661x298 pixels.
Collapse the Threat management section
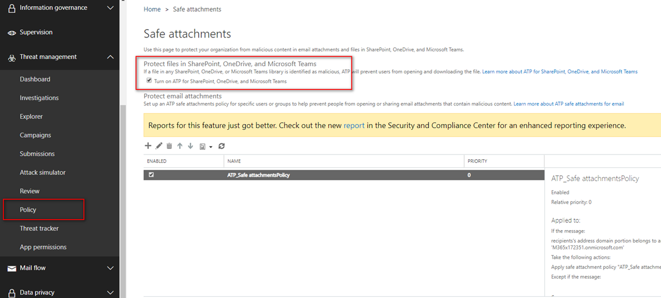(111, 56)
